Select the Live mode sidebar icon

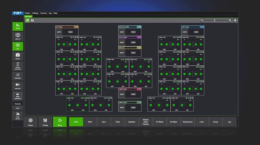point(18,46)
